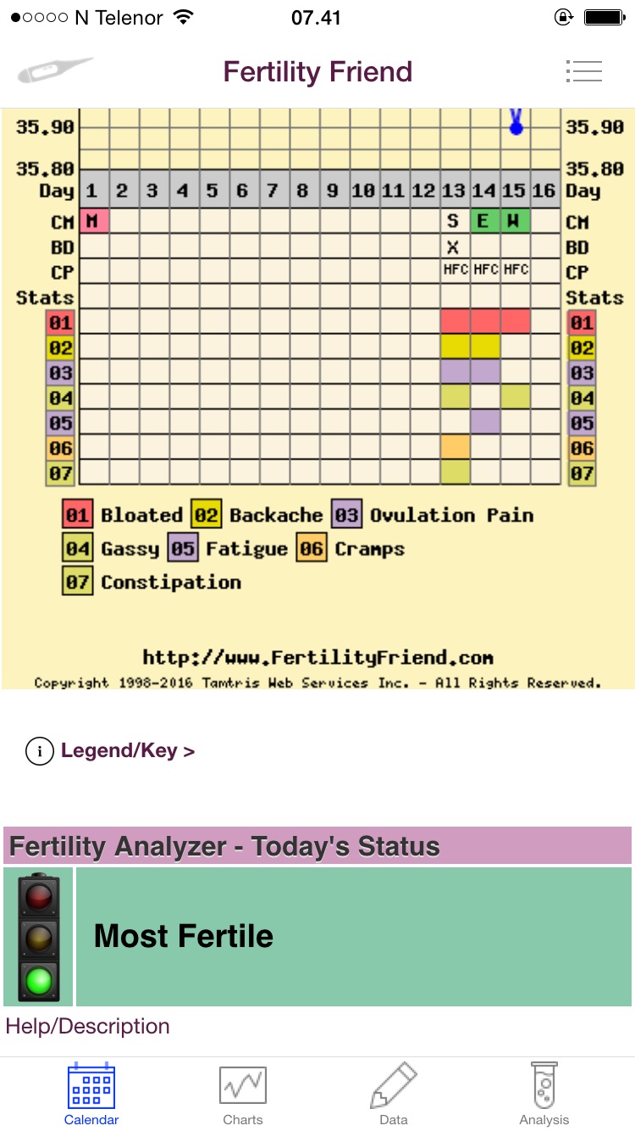The height and width of the screenshot is (1131, 635).
Task: Tap the blue temperature point on chart
Action: tap(516, 126)
